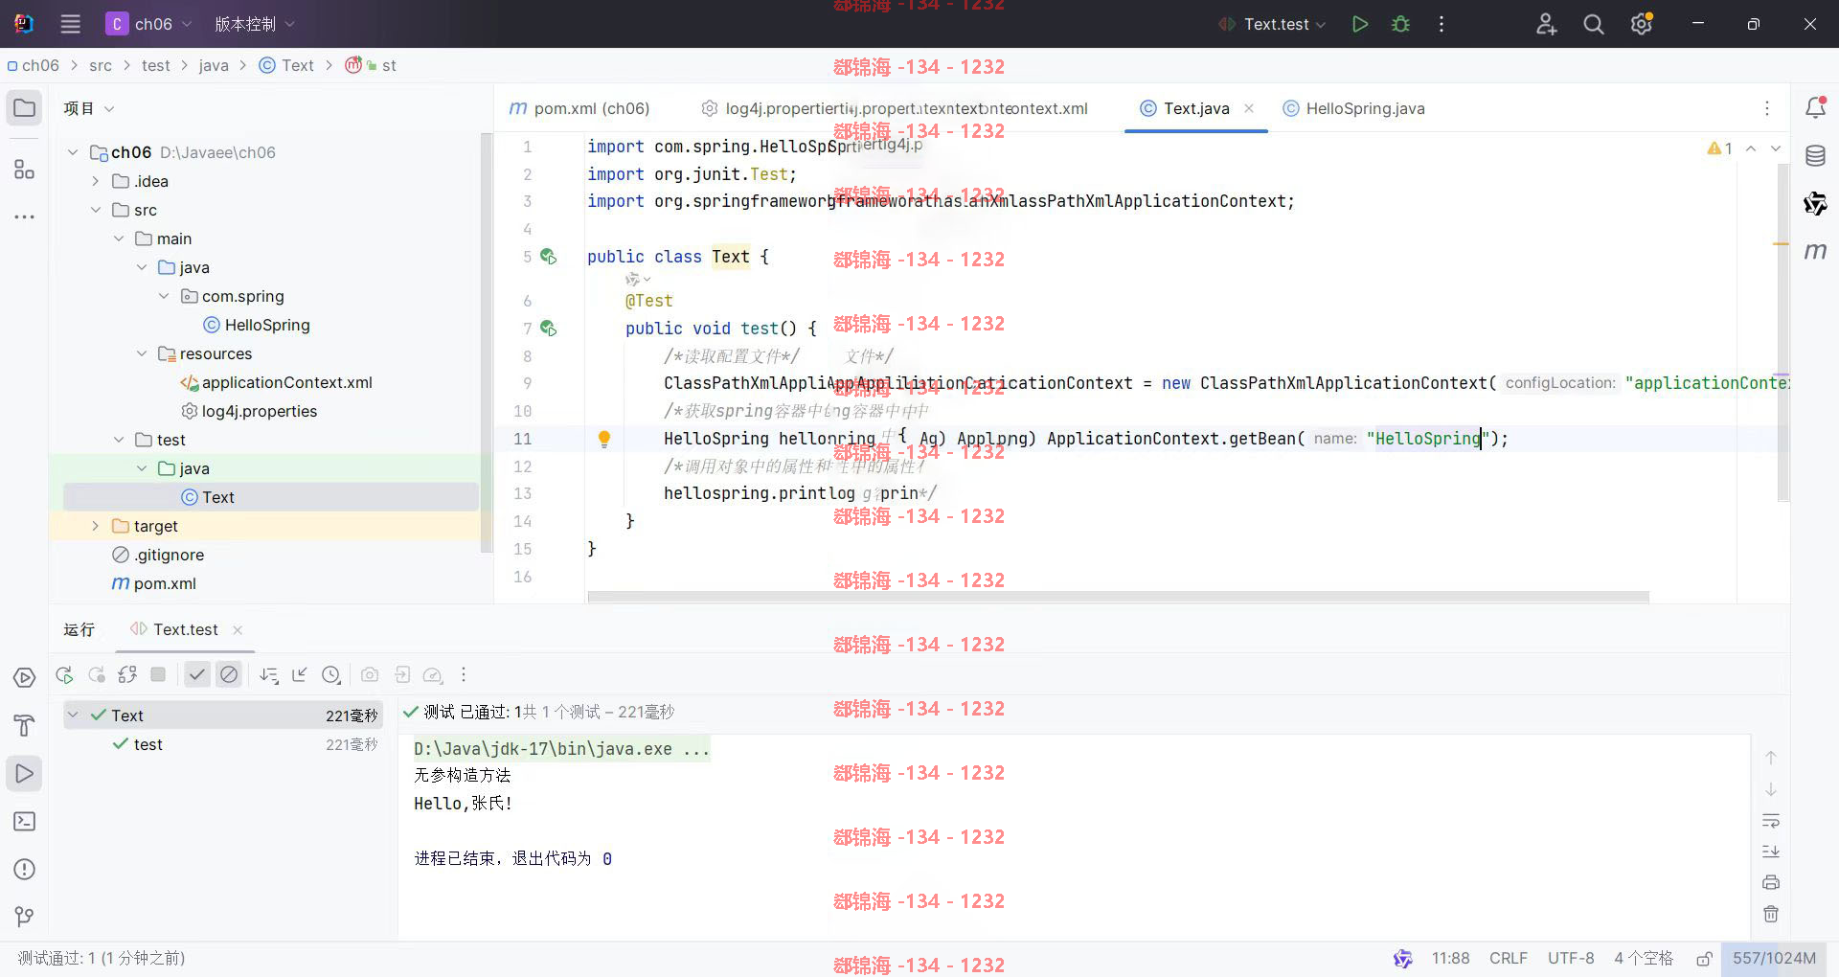Open more run actions menu

(1442, 24)
